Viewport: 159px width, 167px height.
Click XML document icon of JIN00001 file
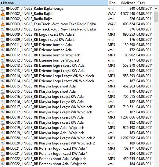click(3, 9)
